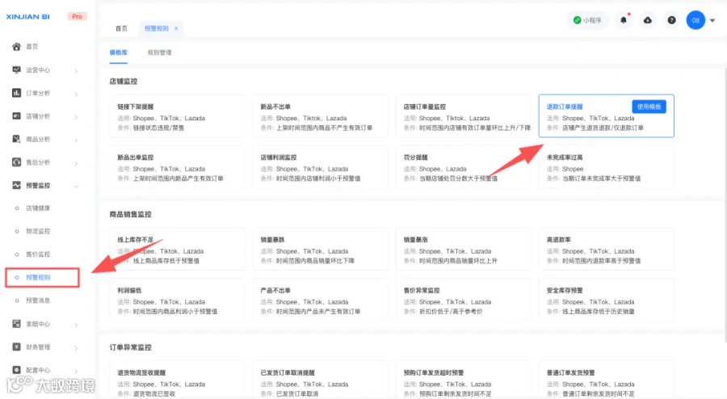Open 店铺健康 in the sidebar submenu
727x399 pixels.
click(x=38, y=208)
